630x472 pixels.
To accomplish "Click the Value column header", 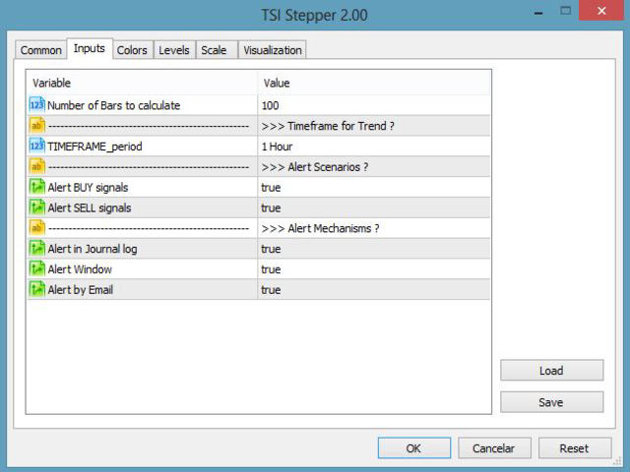I will (x=374, y=83).
